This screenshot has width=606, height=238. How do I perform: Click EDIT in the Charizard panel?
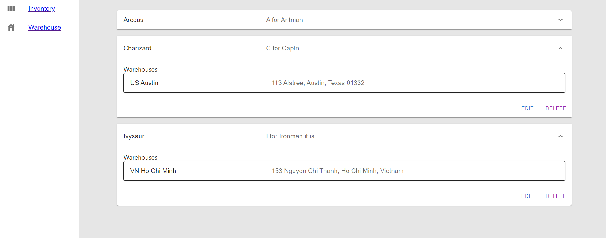(x=527, y=108)
